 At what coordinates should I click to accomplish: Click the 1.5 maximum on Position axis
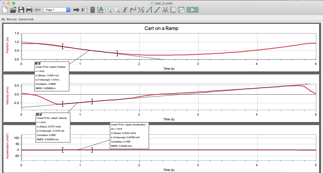point(17,33)
